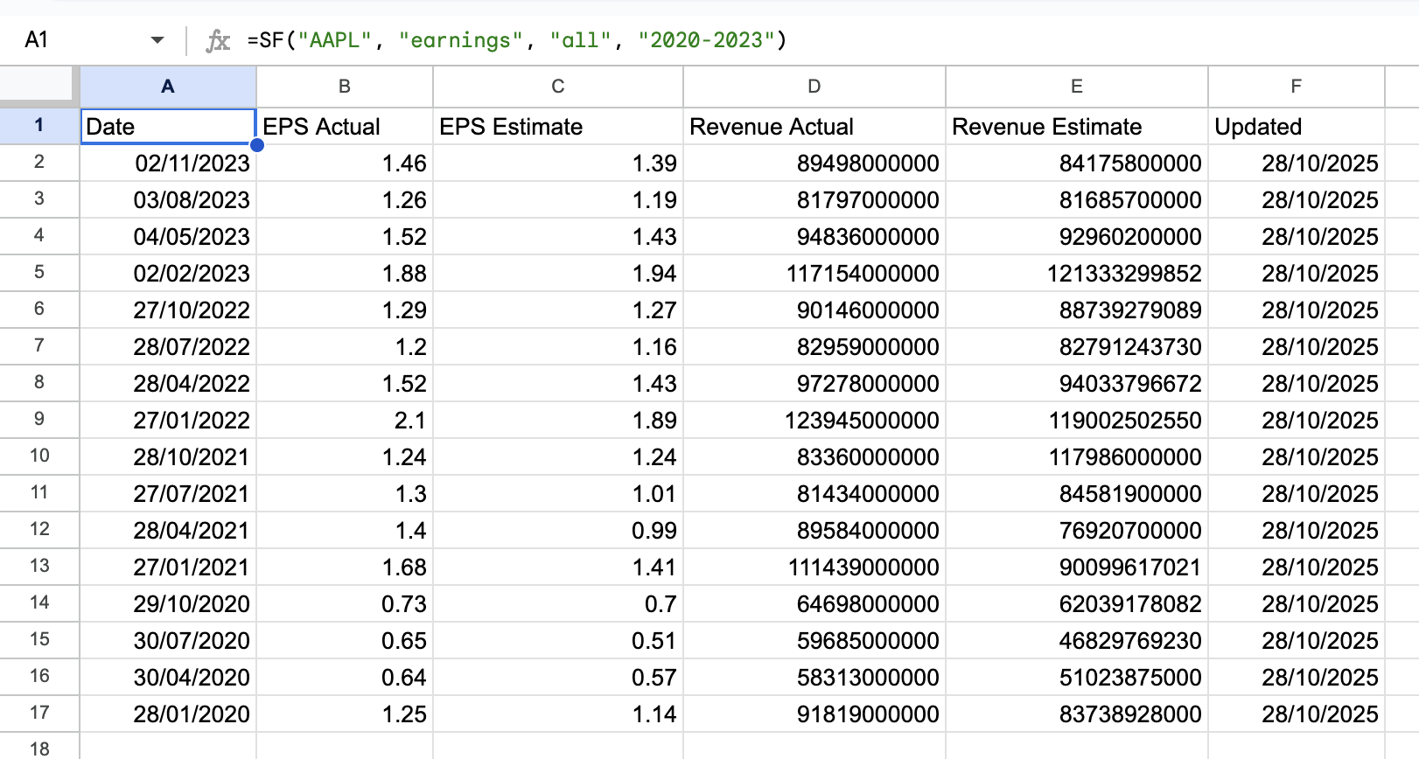The width and height of the screenshot is (1419, 759).
Task: Select column E header
Action: [1077, 87]
